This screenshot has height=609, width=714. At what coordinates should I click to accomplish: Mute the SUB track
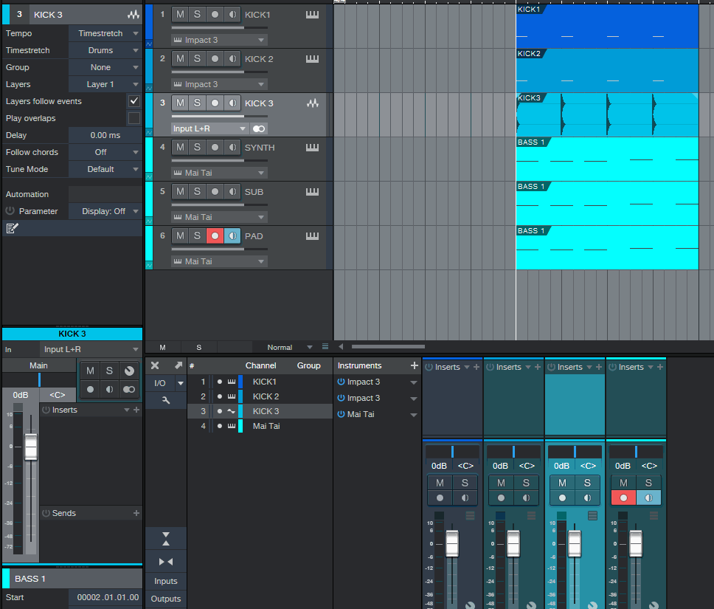180,191
